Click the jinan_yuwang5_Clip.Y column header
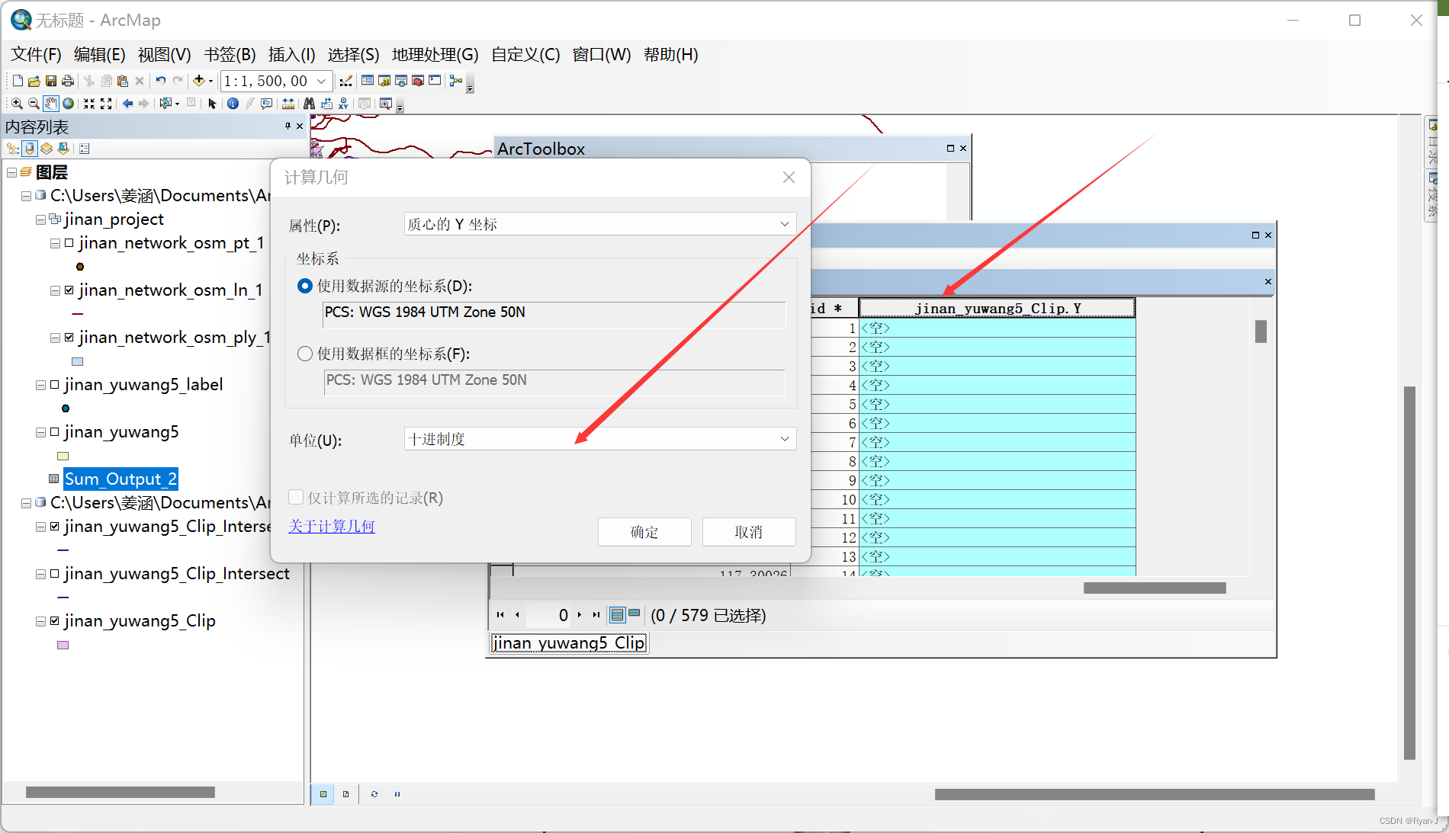 (x=997, y=308)
